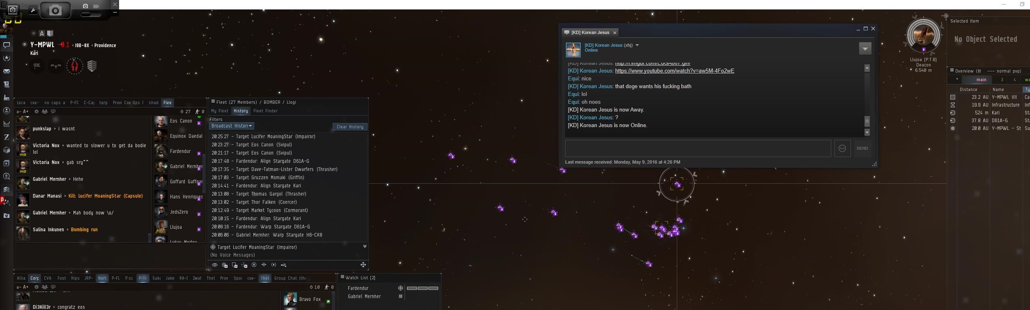This screenshot has height=310, width=1030.
Task: Open the youtube.com link in the chat
Action: click(x=674, y=71)
